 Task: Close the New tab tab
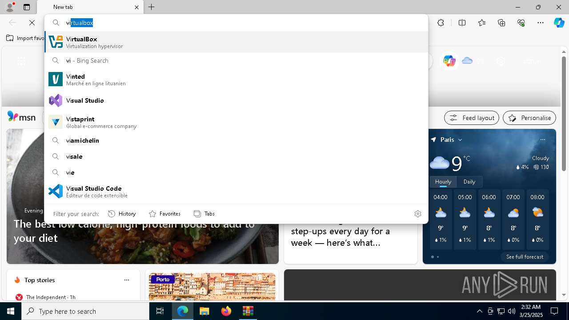[136, 7]
